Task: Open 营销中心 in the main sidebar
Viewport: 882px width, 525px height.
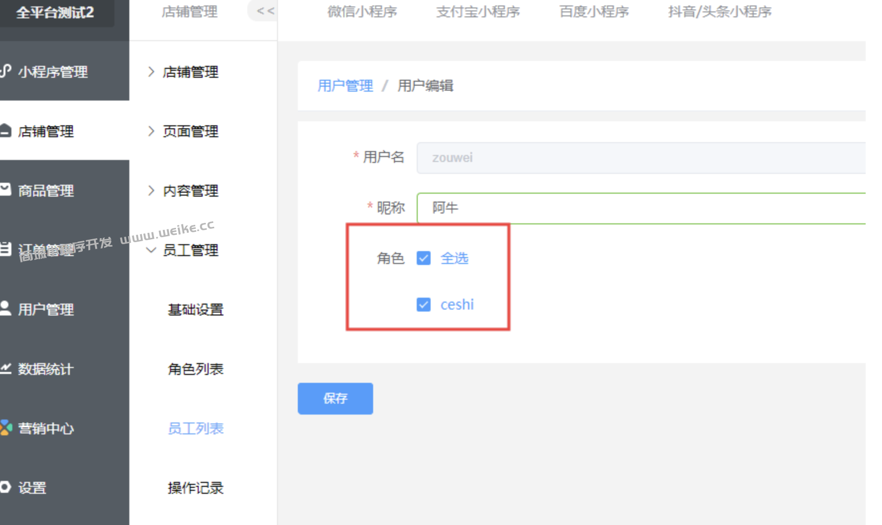Action: tap(46, 428)
